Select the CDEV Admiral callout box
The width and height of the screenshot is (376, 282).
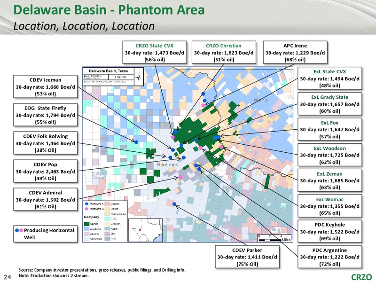(46, 199)
